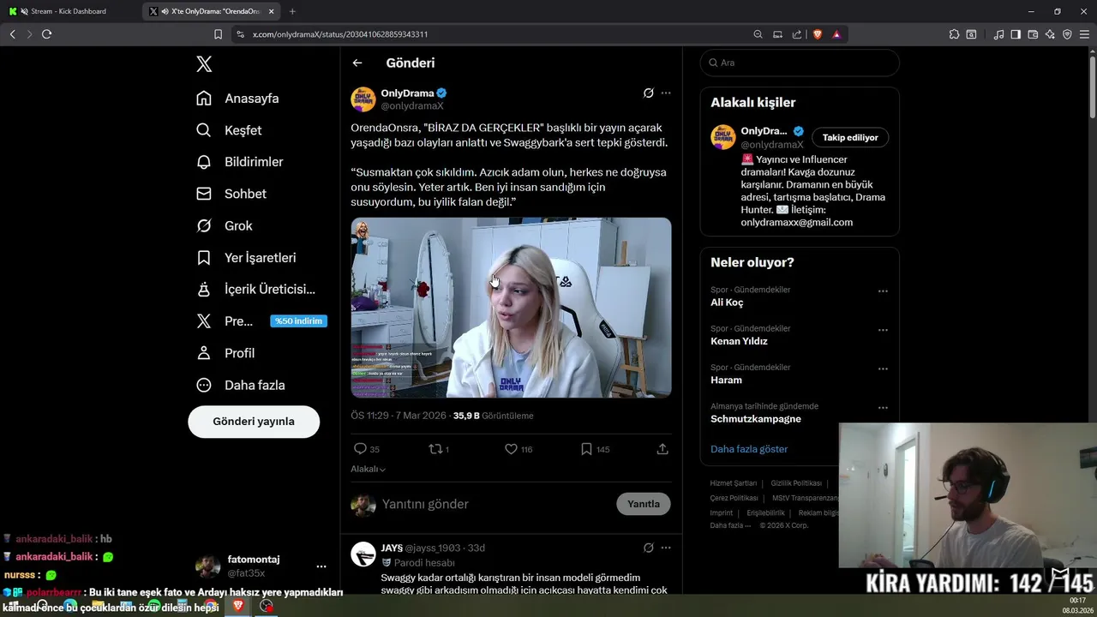Open the browser hamburger menu
The width and height of the screenshot is (1097, 617).
pyautogui.click(x=1084, y=34)
